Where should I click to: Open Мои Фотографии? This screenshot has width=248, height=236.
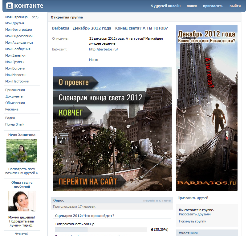[x=18, y=30]
